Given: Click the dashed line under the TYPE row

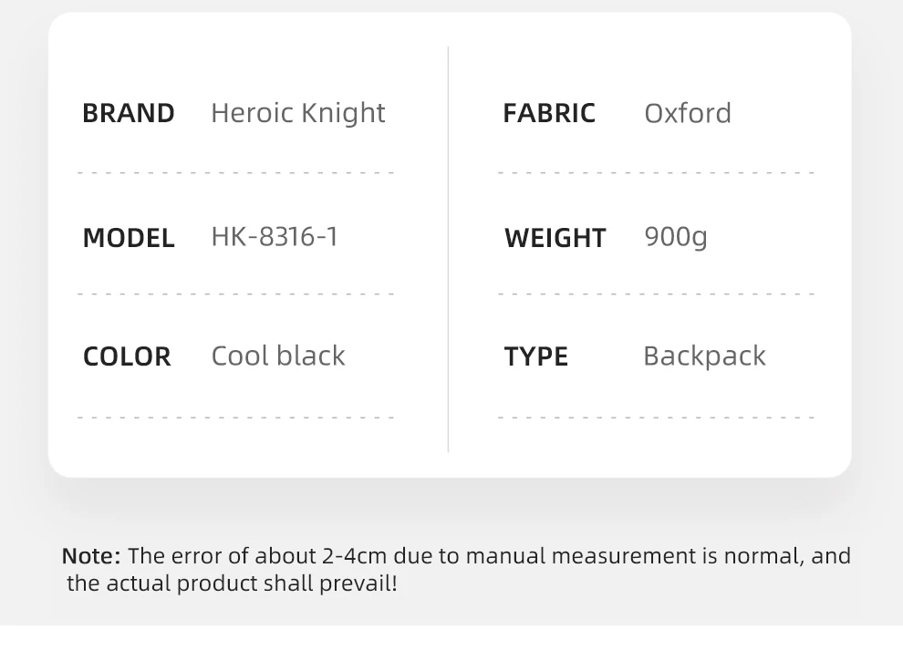Looking at the screenshot, I should pos(656,418).
